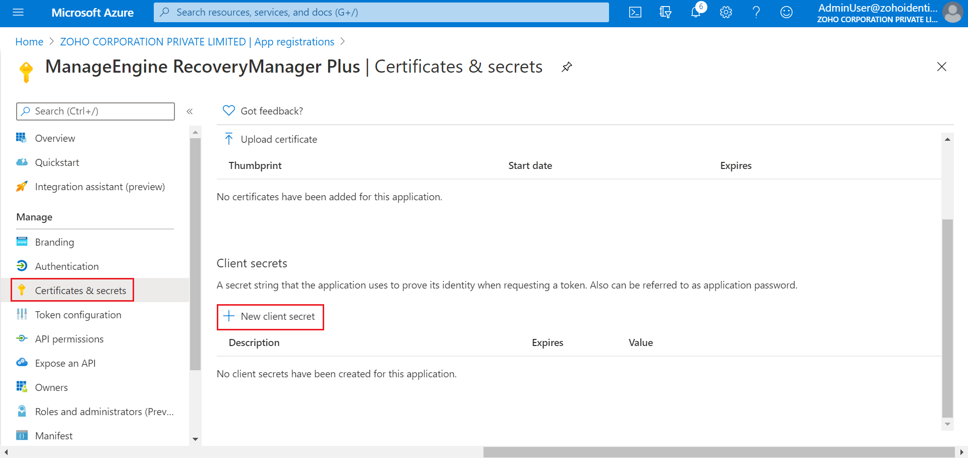
Task: Select Token configuration in the sidebar
Action: (x=78, y=315)
